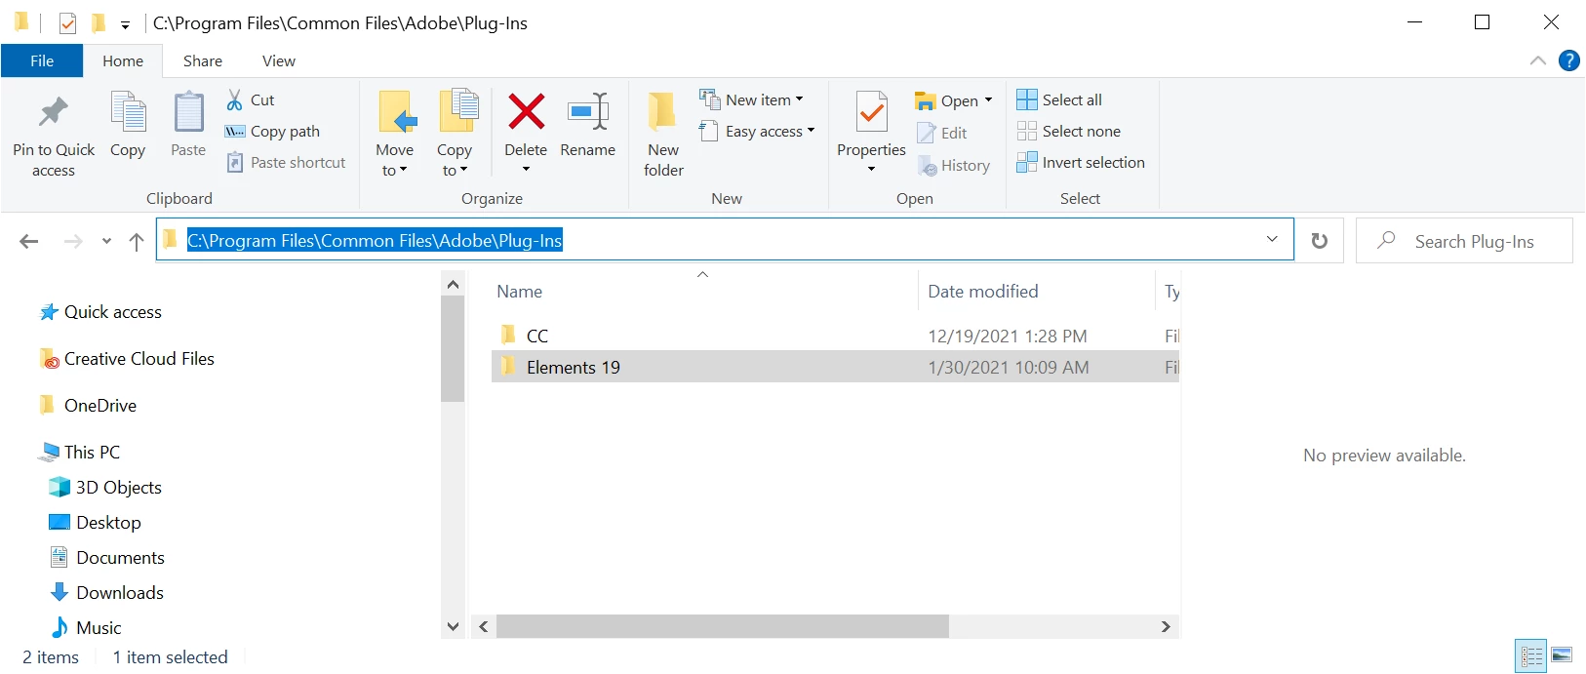This screenshot has width=1586, height=674.
Task: Open the File menu
Action: click(x=42, y=60)
